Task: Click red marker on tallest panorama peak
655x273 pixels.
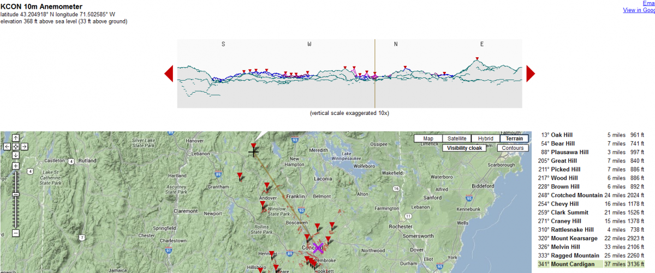Action: point(477,59)
